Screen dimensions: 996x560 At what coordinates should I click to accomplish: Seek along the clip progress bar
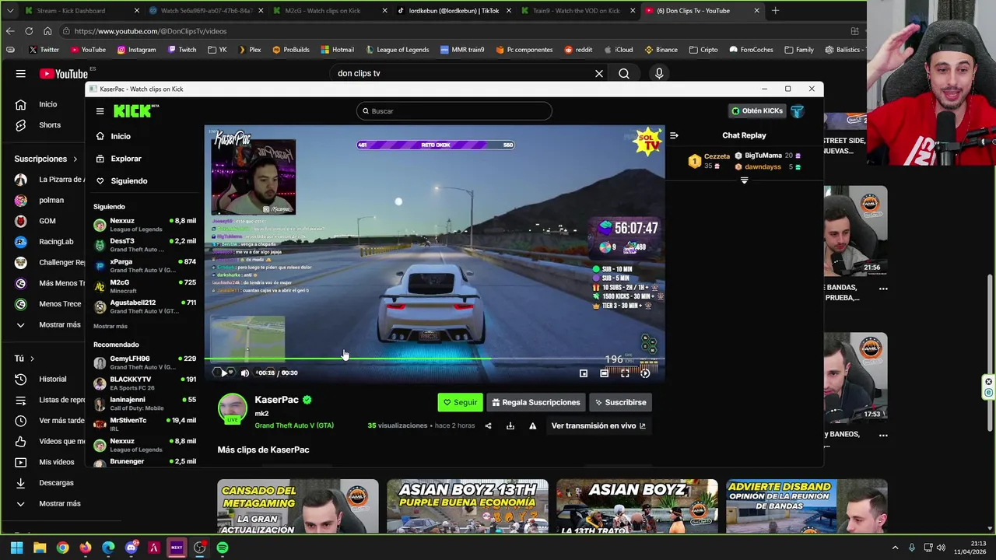click(x=434, y=359)
